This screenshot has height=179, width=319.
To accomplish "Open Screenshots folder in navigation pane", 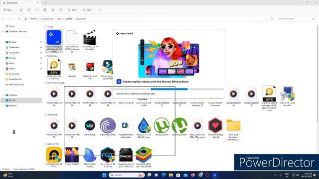I will [x=12, y=74].
